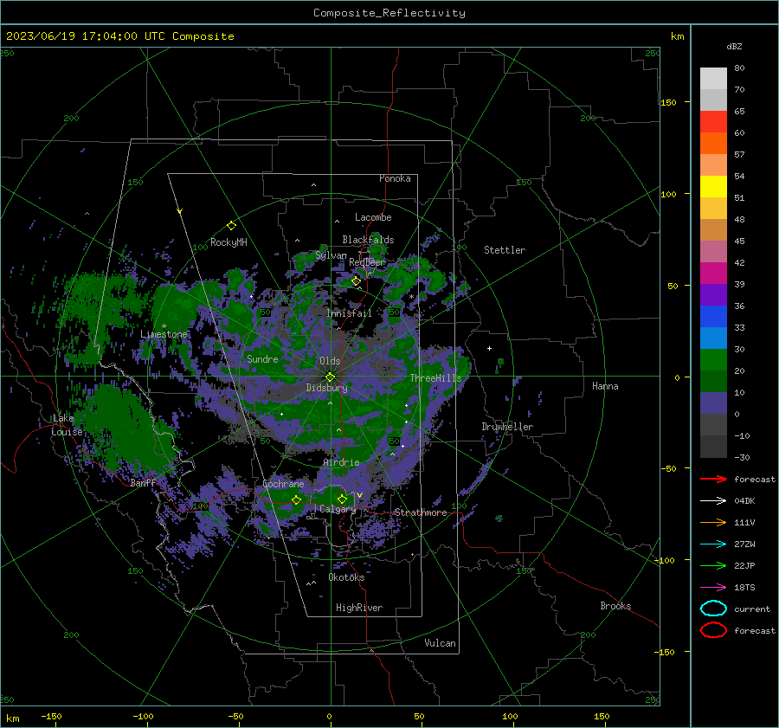
Task: Click the gold 51 dBZ color swatch
Action: [713, 209]
